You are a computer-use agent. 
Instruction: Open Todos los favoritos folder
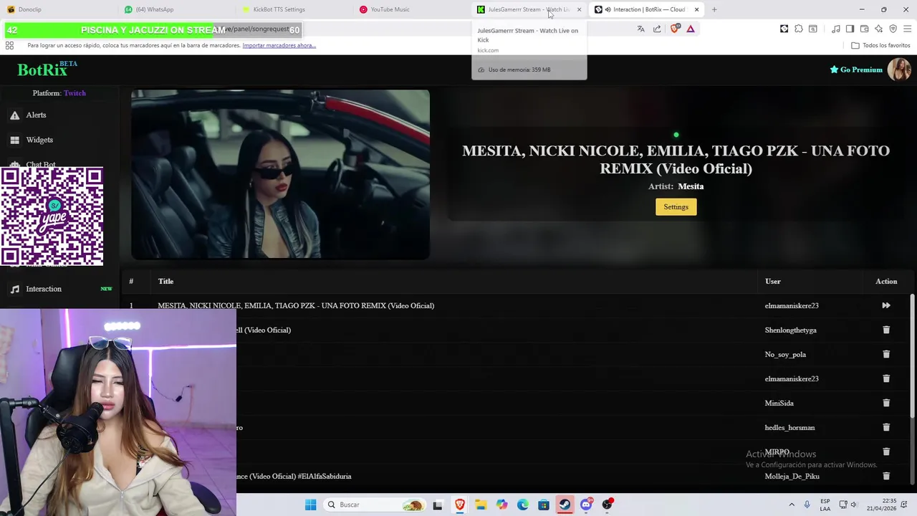880,45
